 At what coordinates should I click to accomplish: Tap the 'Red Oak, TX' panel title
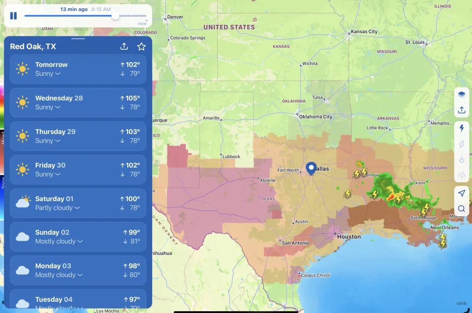(x=33, y=46)
